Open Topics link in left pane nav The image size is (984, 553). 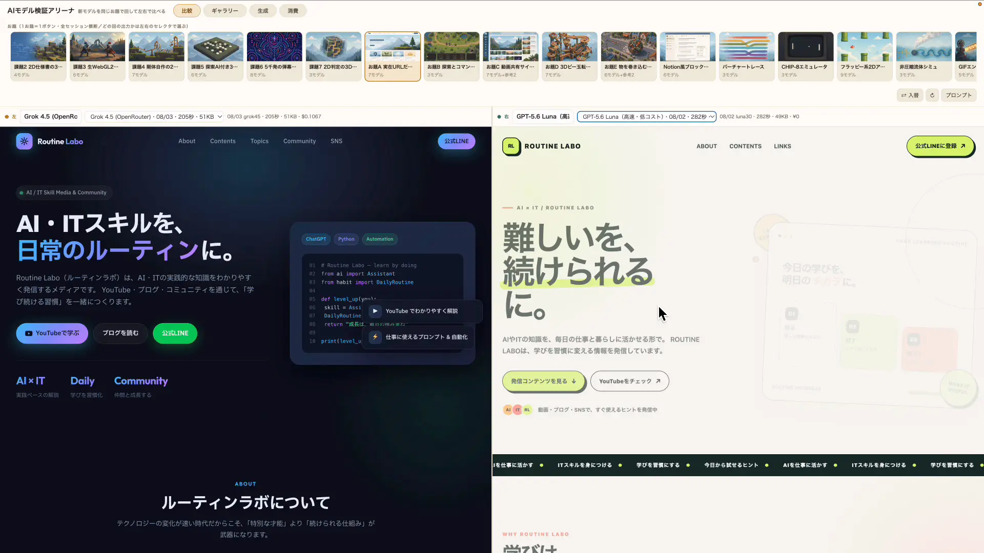pos(259,141)
